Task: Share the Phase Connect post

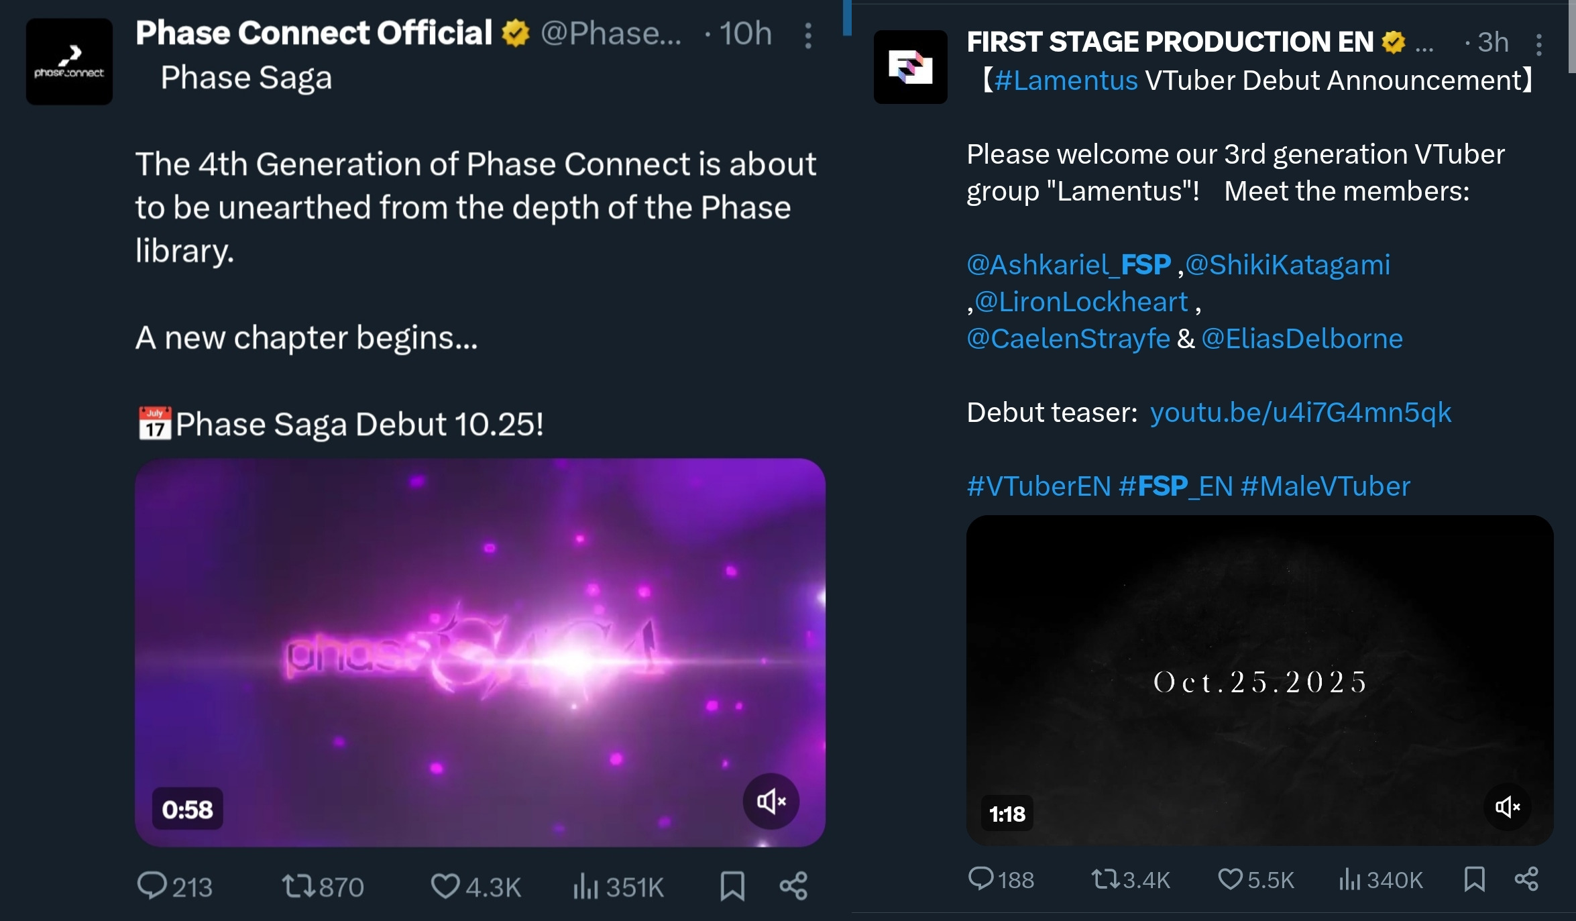Action: coord(793,885)
